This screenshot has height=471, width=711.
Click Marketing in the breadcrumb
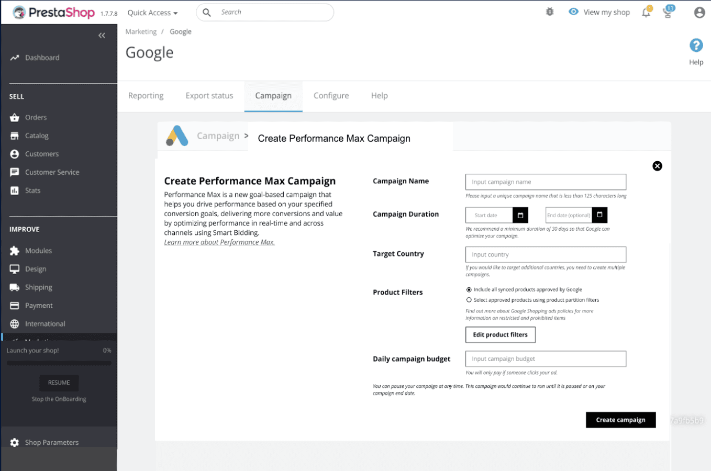pyautogui.click(x=141, y=32)
